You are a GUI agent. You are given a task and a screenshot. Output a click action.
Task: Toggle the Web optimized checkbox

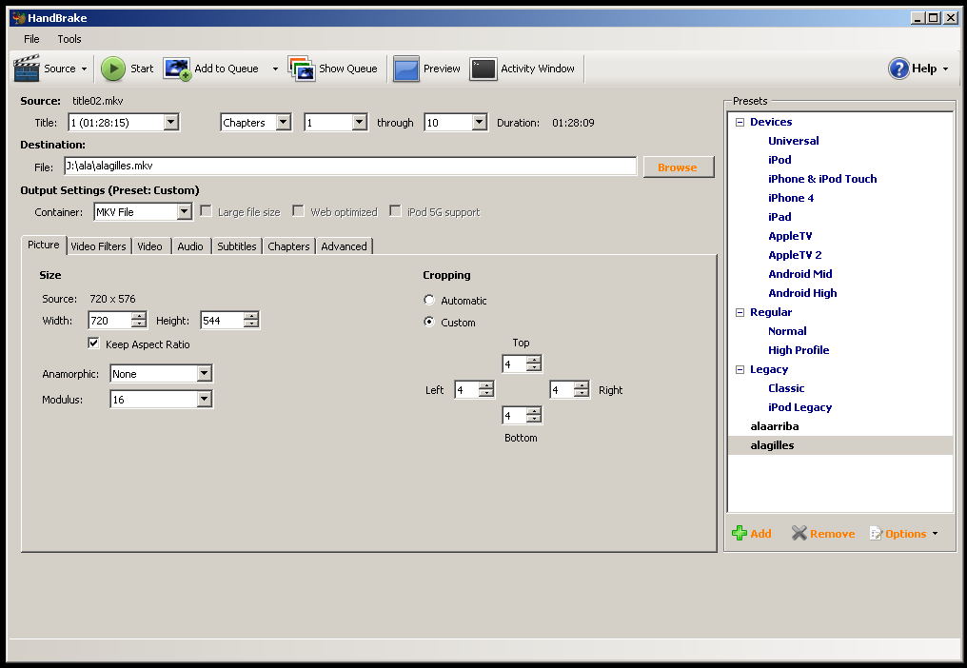point(299,211)
